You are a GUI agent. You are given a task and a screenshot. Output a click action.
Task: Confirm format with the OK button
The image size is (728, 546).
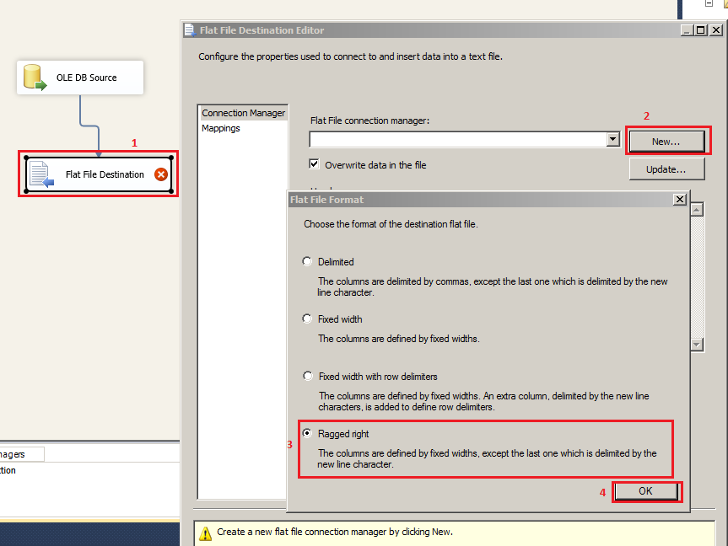point(646,491)
